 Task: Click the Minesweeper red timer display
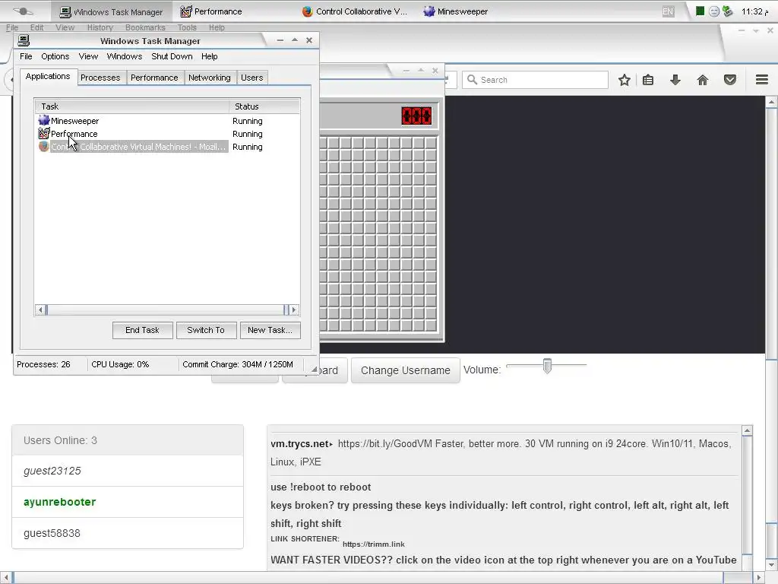click(x=417, y=116)
